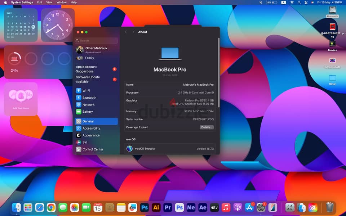Open Notes from the Dock
This screenshot has height=216, width=346.
coord(121,207)
